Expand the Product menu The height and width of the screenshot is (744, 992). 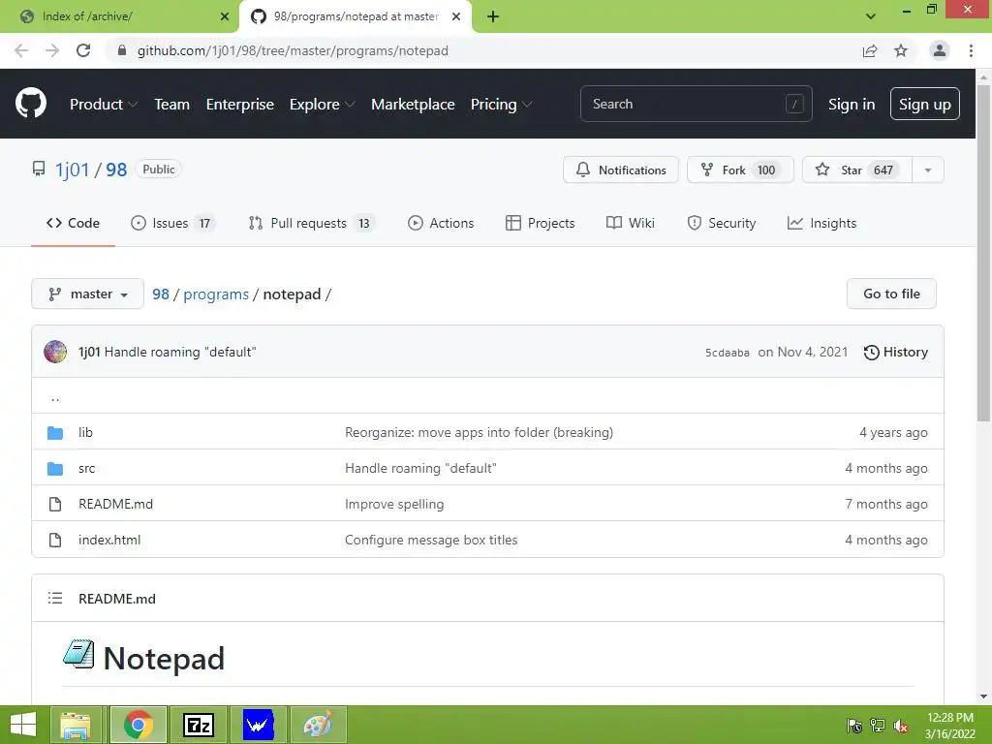pos(103,105)
